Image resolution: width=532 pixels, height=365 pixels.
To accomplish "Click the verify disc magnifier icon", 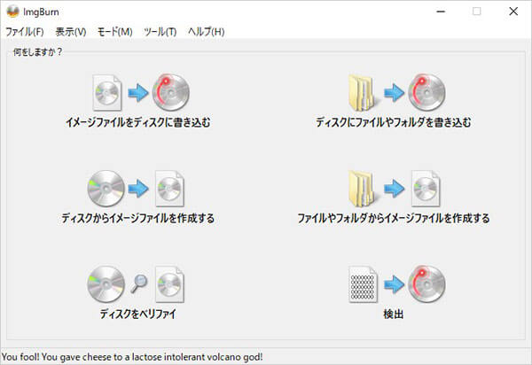I will tap(136, 284).
